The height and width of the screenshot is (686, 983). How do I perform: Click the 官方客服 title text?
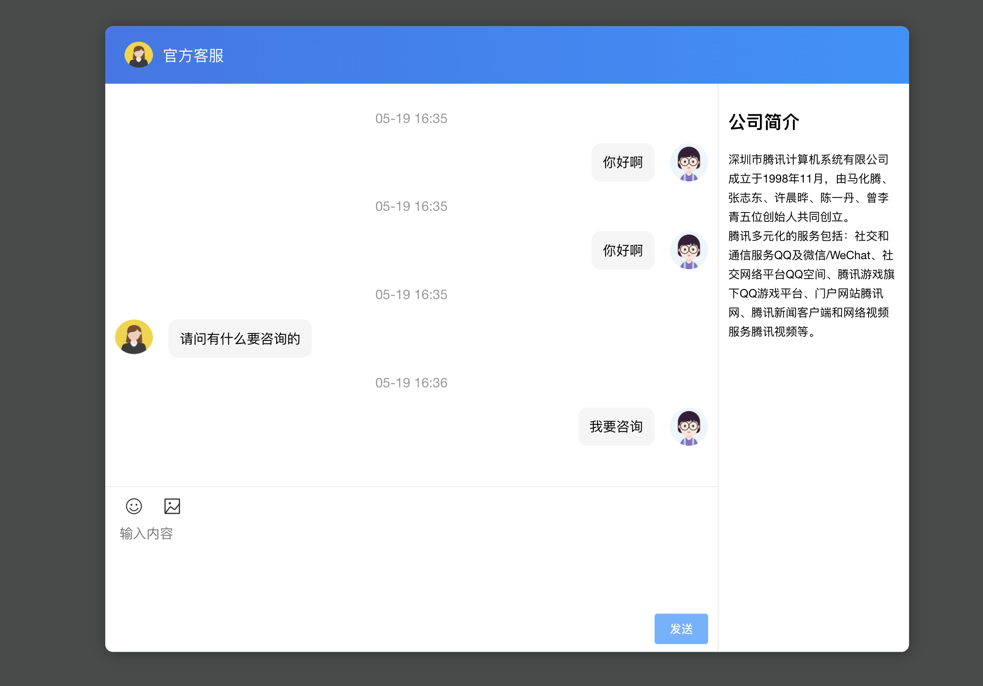[x=193, y=56]
